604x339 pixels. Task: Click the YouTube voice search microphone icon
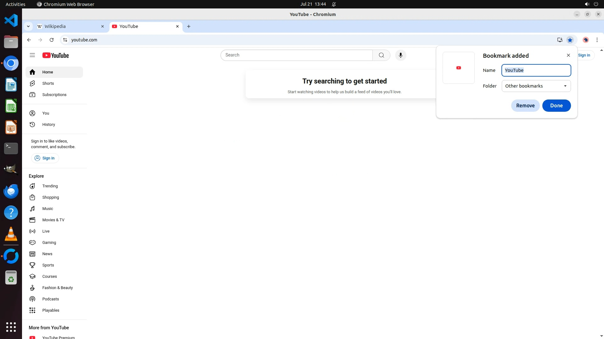[400, 55]
